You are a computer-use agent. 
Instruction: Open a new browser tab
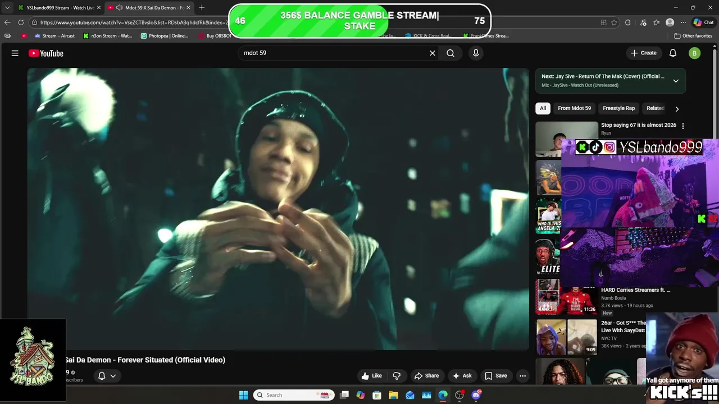[x=202, y=7]
